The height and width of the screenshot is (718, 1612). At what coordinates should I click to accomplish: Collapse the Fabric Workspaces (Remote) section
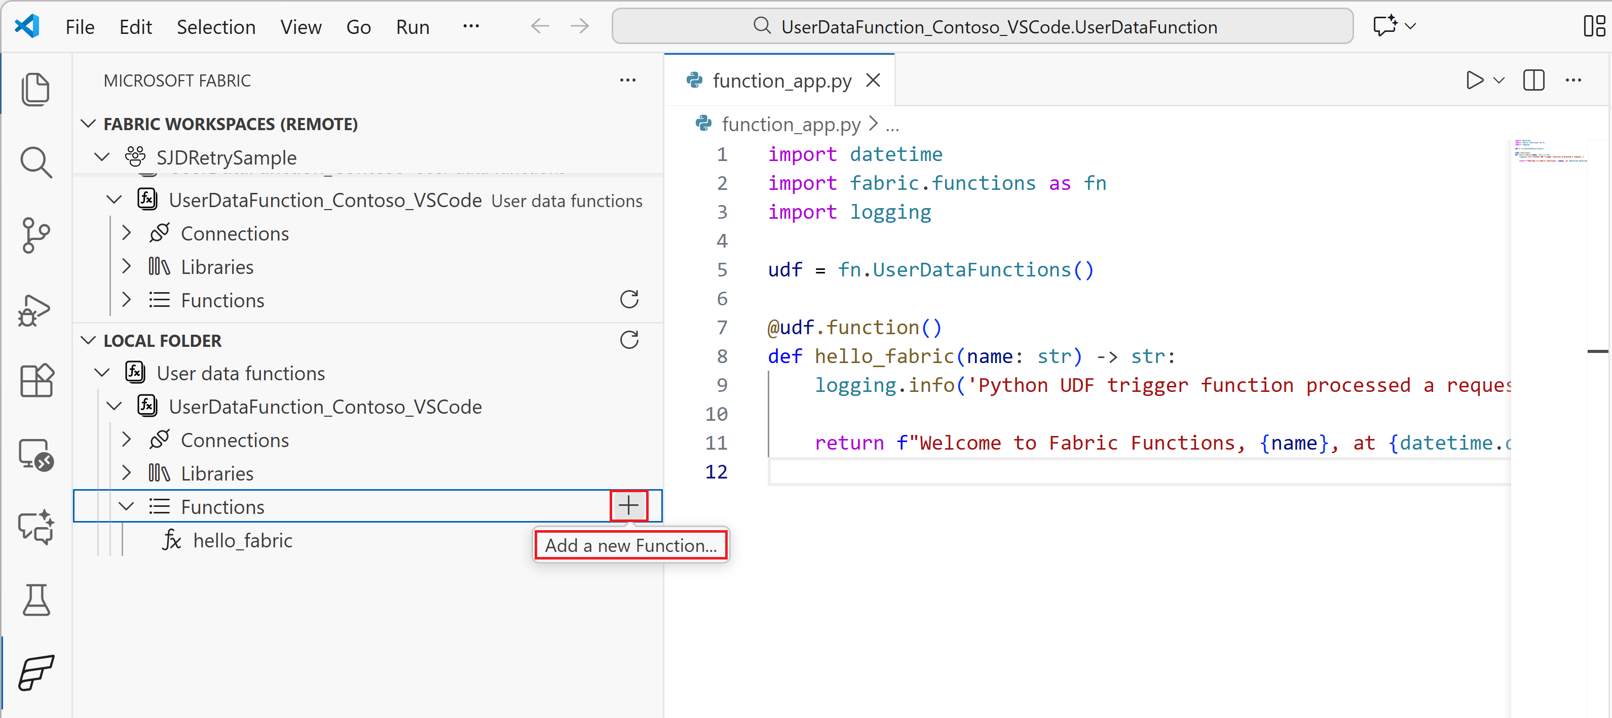pyautogui.click(x=88, y=124)
